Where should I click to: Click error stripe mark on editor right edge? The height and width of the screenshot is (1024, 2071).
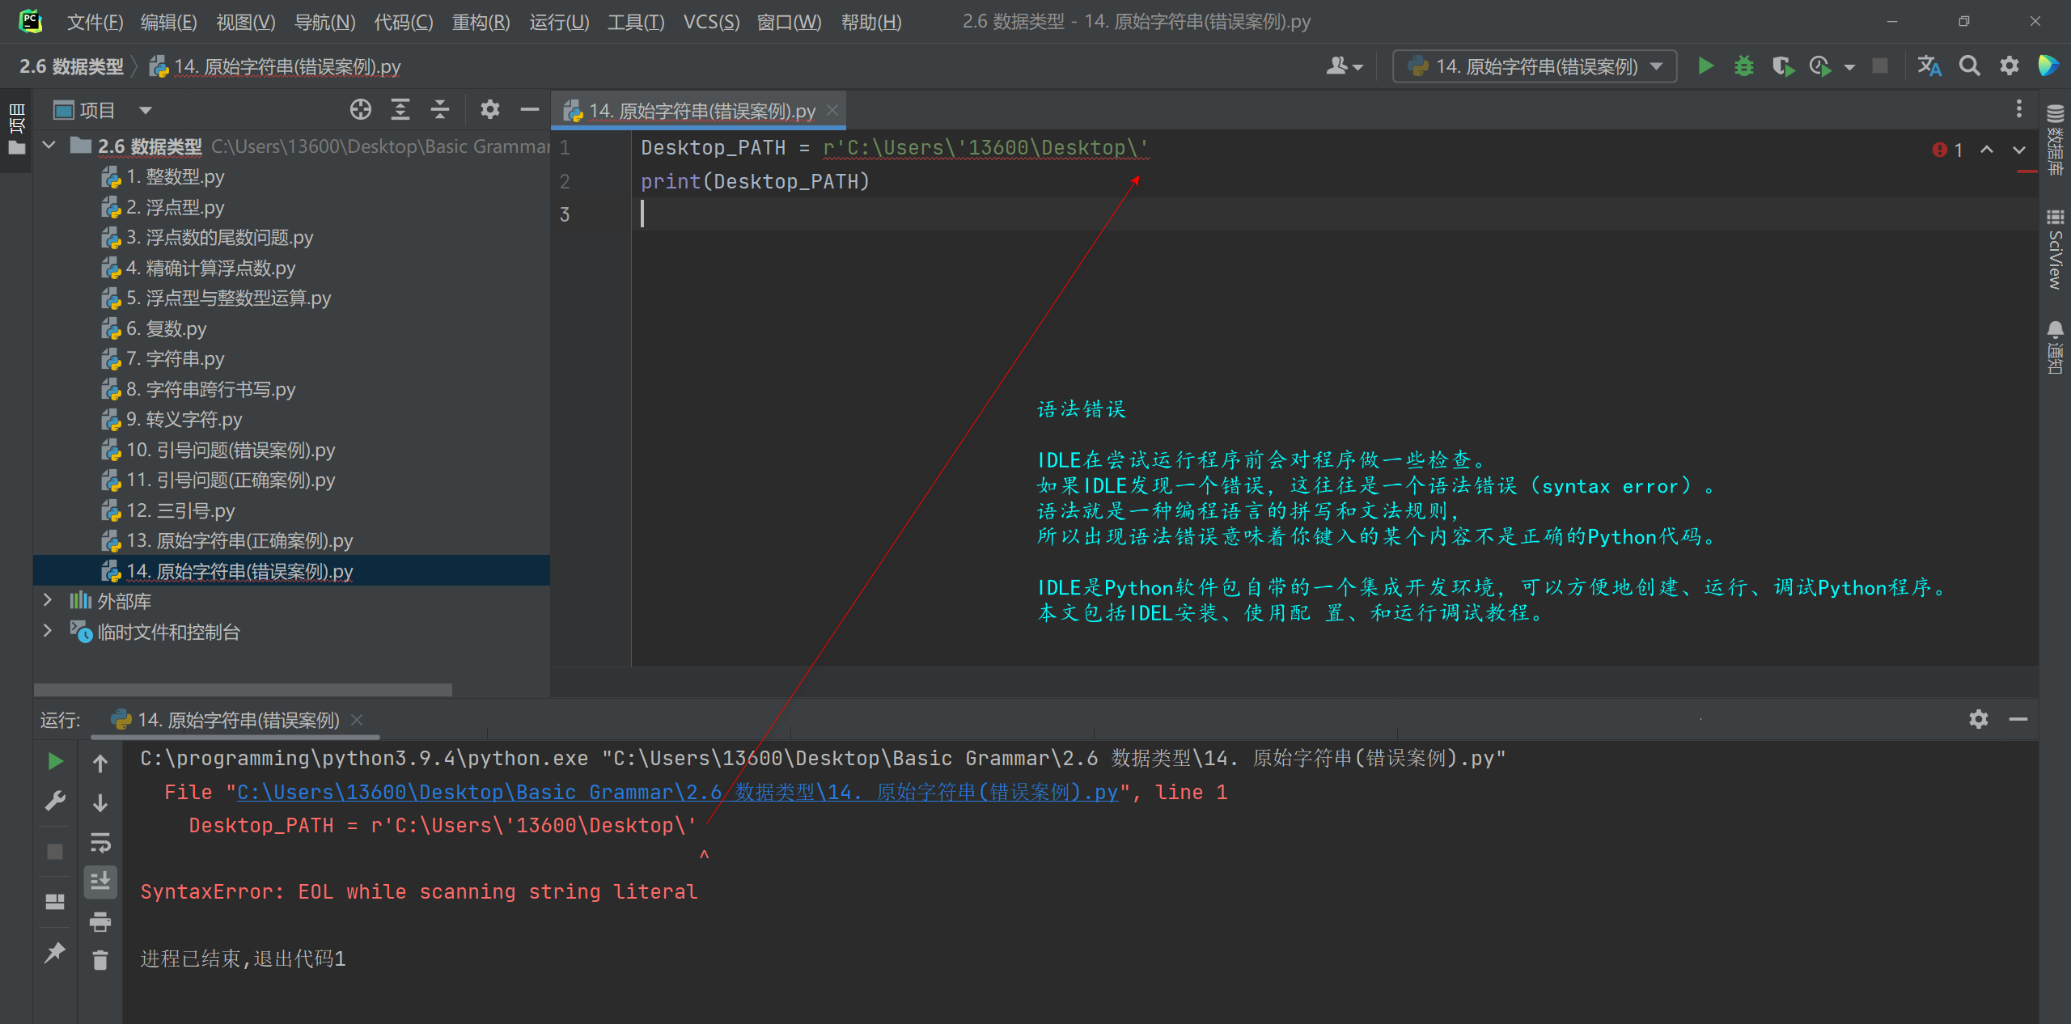tap(2027, 172)
